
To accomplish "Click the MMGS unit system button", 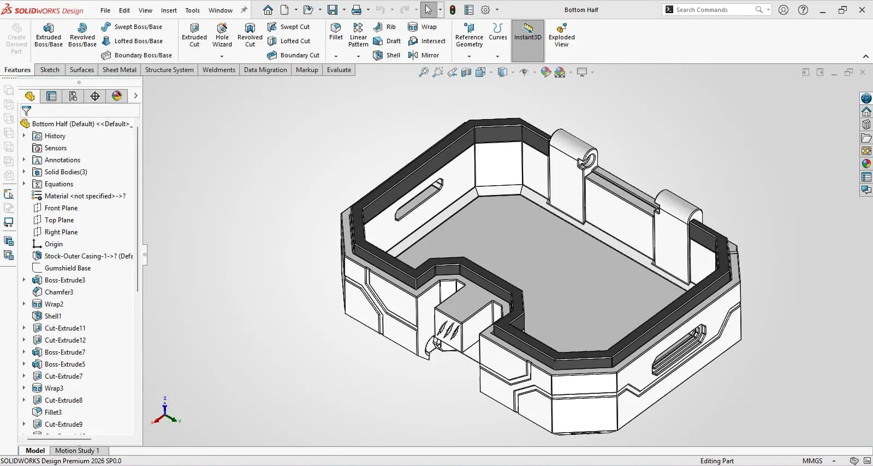I will point(812,461).
